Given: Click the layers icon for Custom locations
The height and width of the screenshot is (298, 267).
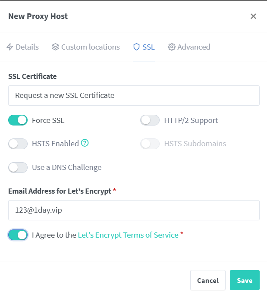Looking at the screenshot, I should (55, 47).
